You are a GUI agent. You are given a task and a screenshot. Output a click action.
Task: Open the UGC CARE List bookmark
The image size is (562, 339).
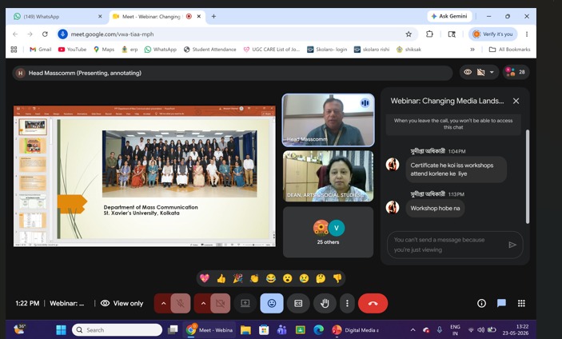tap(272, 50)
